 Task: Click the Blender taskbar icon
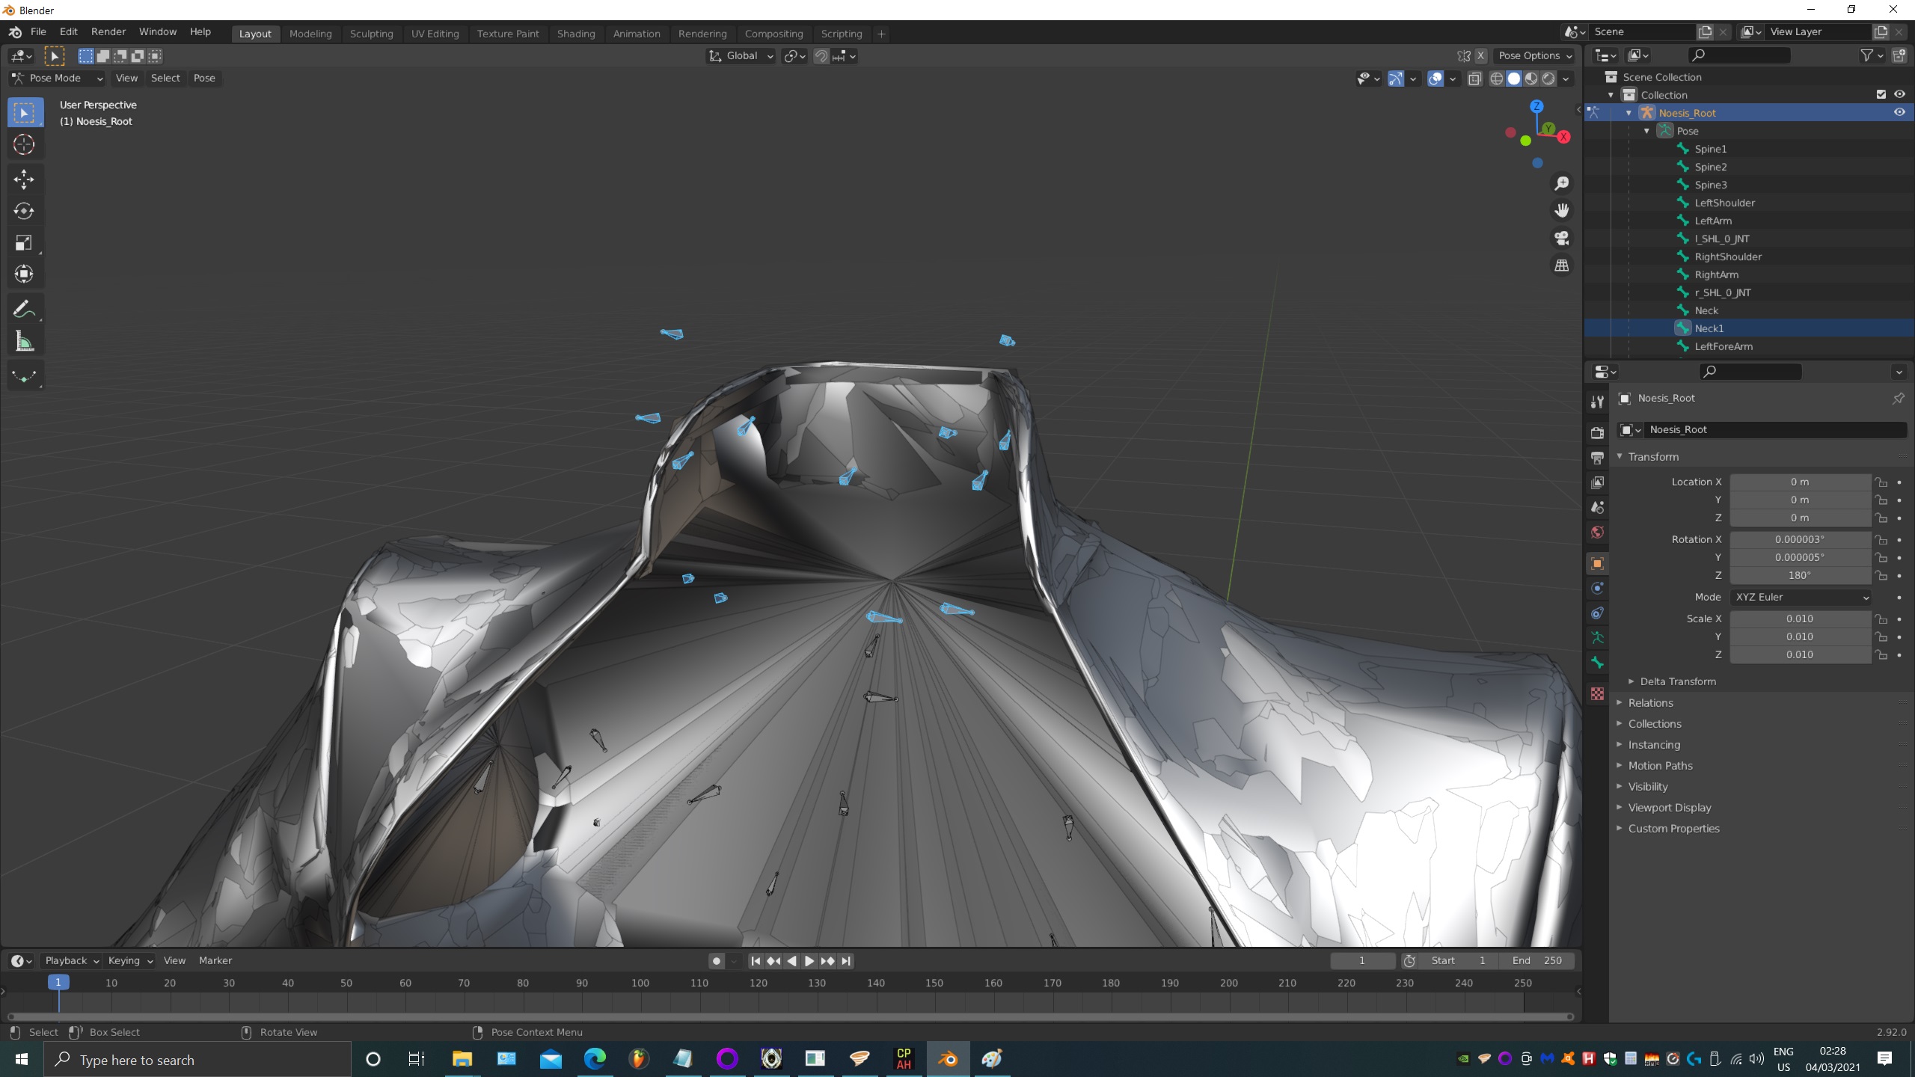coord(948,1059)
